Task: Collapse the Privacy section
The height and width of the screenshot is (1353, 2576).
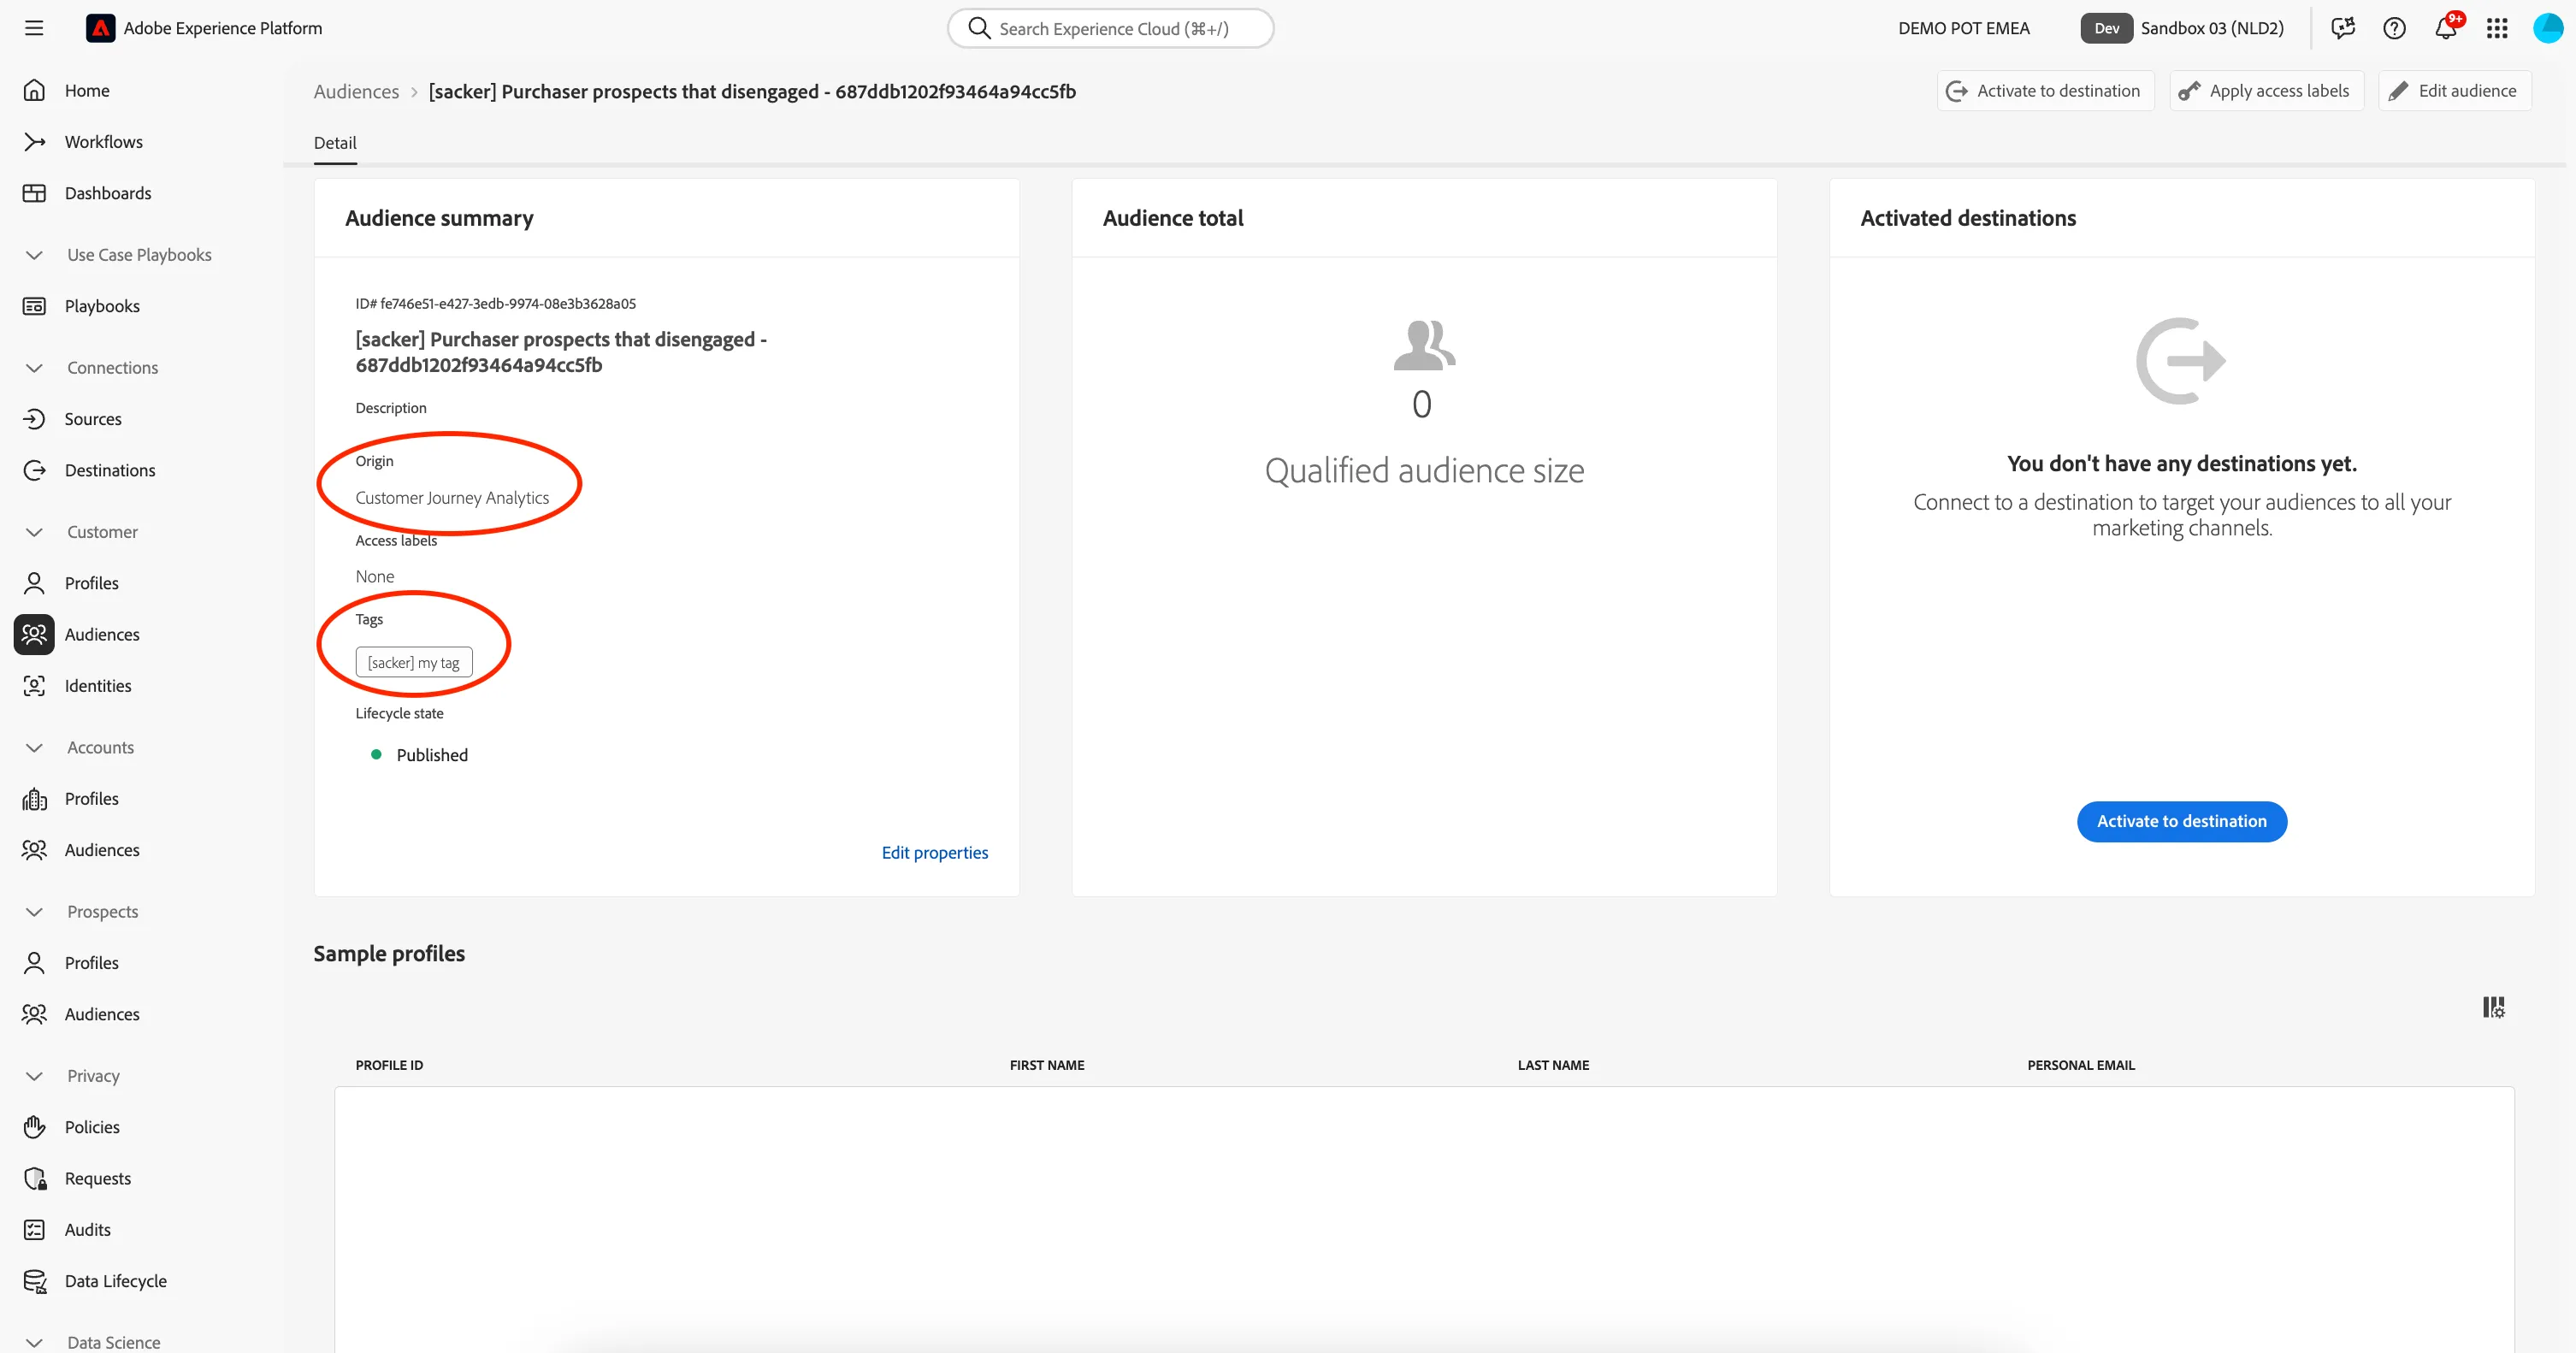Action: [x=34, y=1076]
